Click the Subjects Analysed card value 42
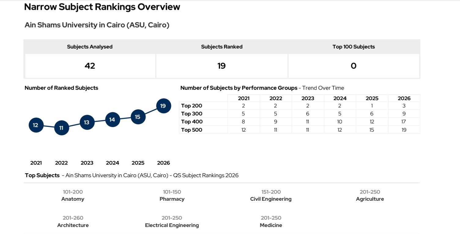 coord(90,66)
